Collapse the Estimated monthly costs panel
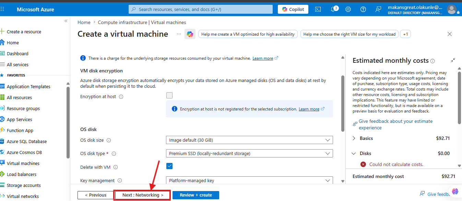Screen dimensions: 462x201 (x=453, y=60)
